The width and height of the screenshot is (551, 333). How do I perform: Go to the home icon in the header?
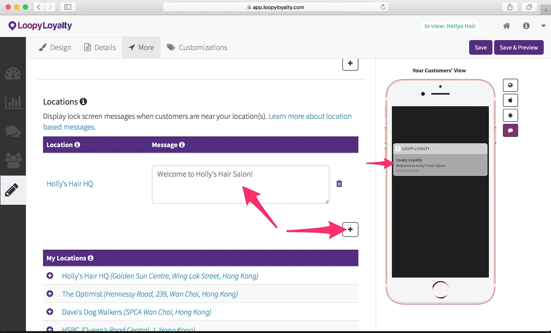507,26
